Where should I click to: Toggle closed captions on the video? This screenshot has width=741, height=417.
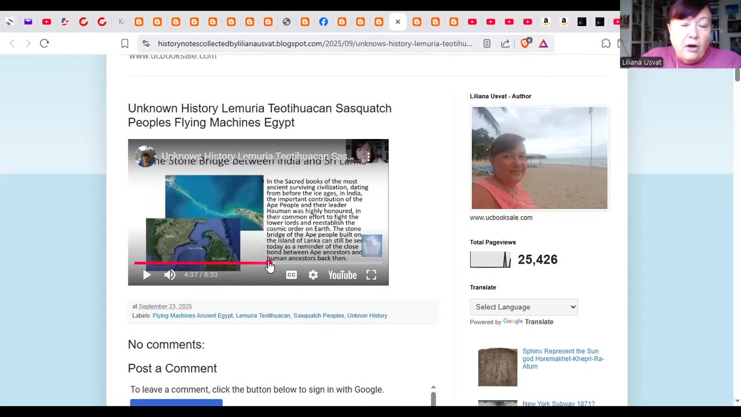291,275
